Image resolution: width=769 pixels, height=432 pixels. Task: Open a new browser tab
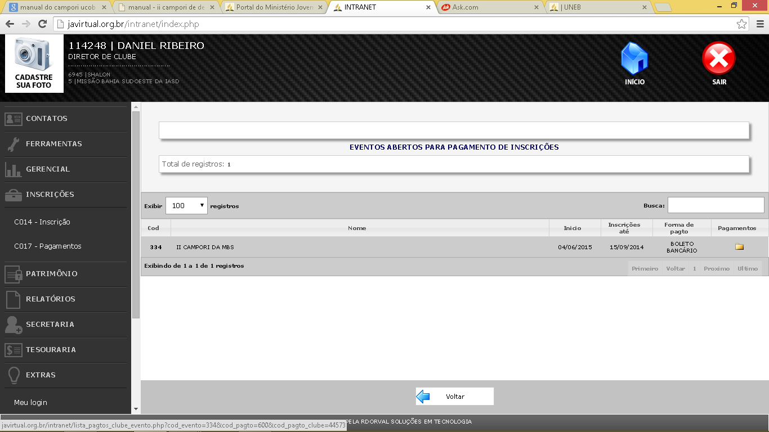point(664,7)
